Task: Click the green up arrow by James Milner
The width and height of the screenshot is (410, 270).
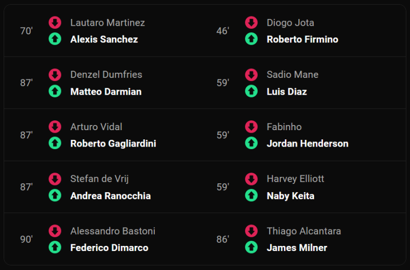Action: click(x=251, y=247)
